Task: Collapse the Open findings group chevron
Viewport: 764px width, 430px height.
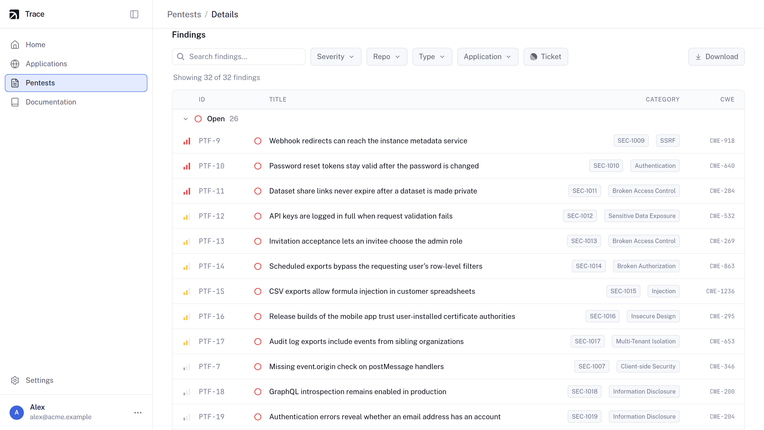Action: click(186, 119)
